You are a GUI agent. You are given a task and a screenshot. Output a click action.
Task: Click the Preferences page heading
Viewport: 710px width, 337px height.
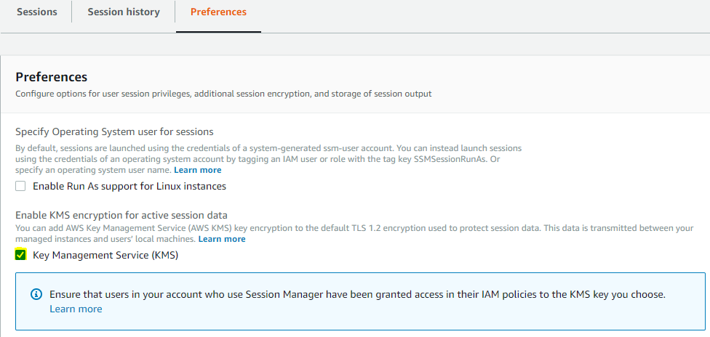51,77
